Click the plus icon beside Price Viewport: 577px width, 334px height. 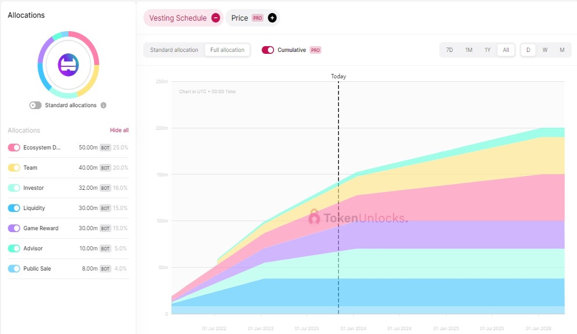pos(272,18)
